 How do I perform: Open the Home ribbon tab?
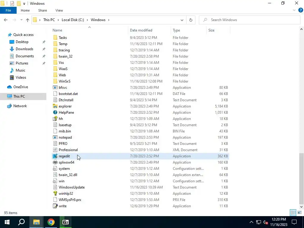(25, 10)
